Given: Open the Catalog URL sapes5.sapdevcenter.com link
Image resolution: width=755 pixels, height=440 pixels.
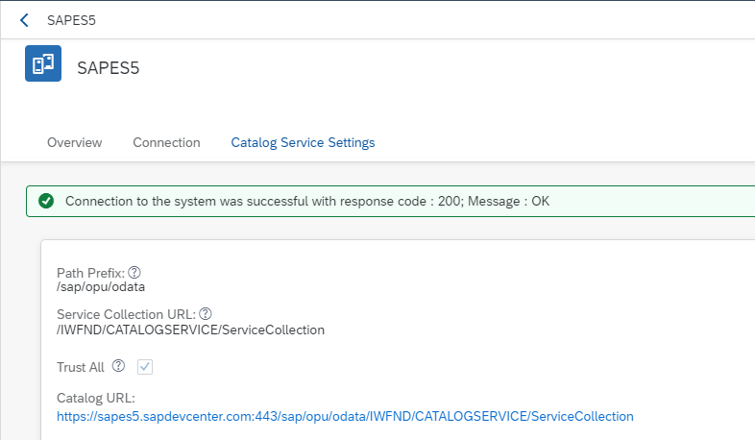Looking at the screenshot, I should pos(345,416).
